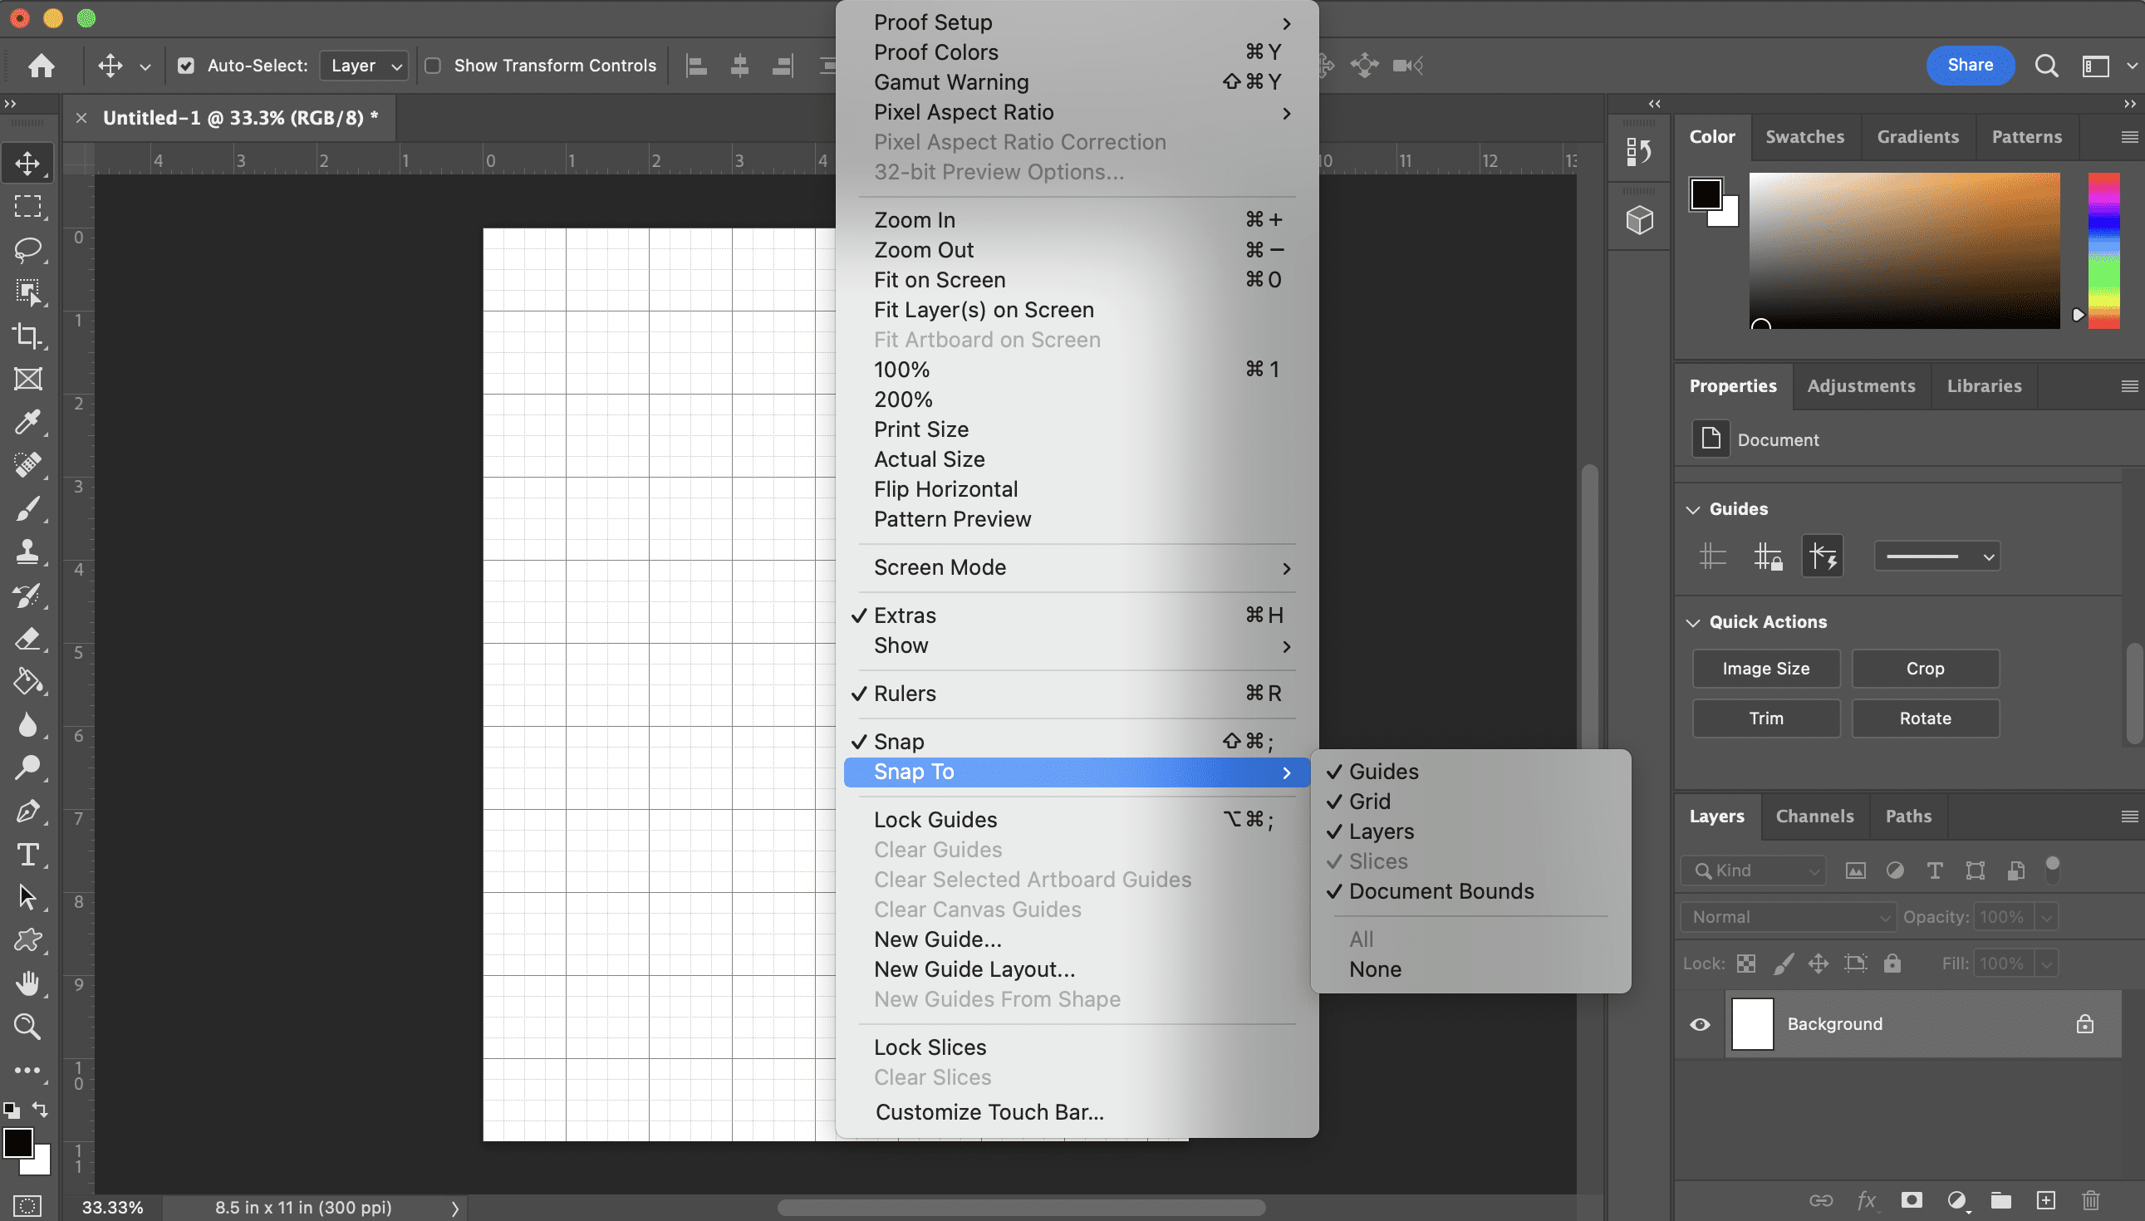The height and width of the screenshot is (1221, 2145).
Task: Select the Rectangular Marquee tool
Action: (27, 206)
